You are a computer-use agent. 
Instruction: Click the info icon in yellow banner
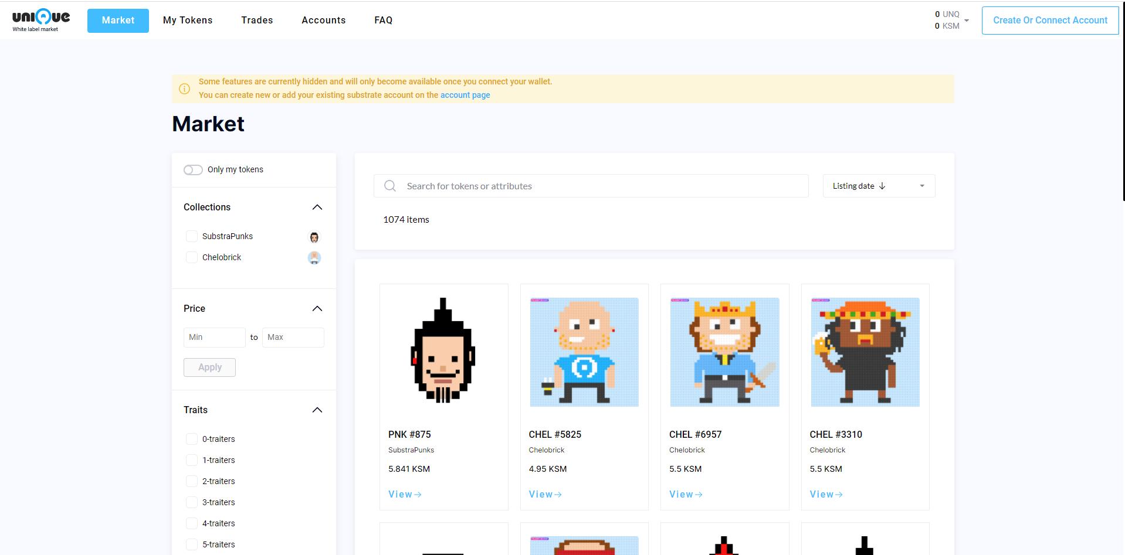tap(184, 88)
